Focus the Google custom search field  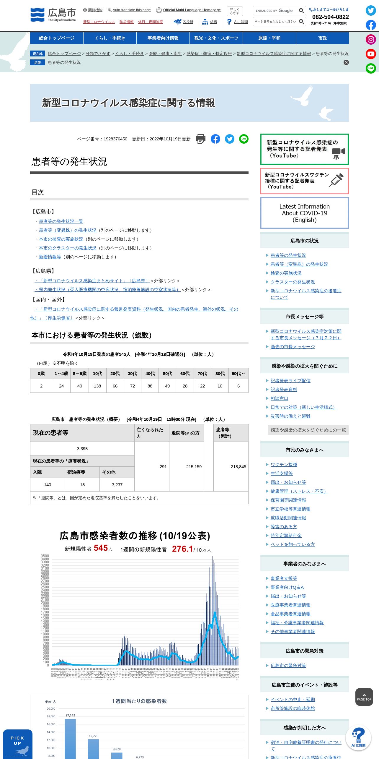click(276, 11)
